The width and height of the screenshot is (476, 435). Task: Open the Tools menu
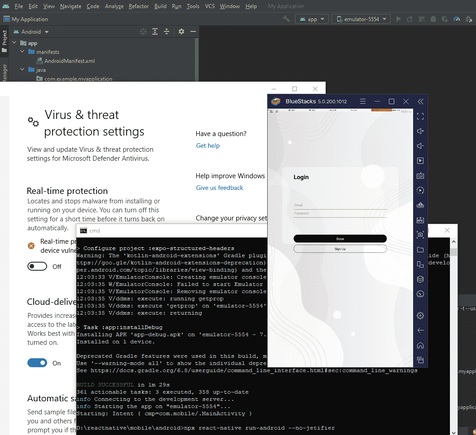[193, 6]
